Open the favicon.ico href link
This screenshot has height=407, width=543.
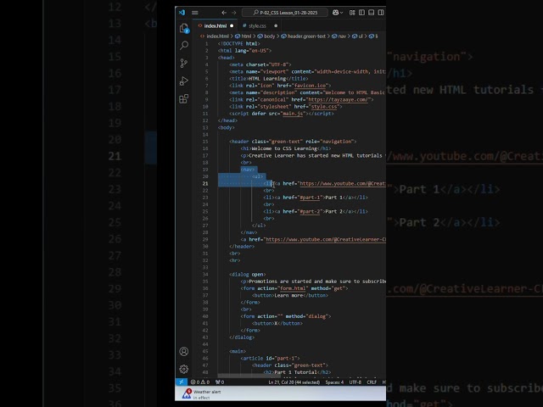pos(311,86)
